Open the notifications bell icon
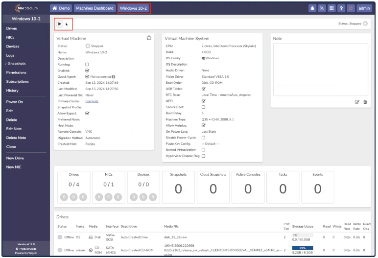This screenshot has height=258, width=378. pyautogui.click(x=312, y=8)
